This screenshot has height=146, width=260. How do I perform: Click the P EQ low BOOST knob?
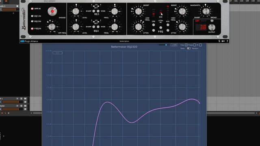point(138,11)
